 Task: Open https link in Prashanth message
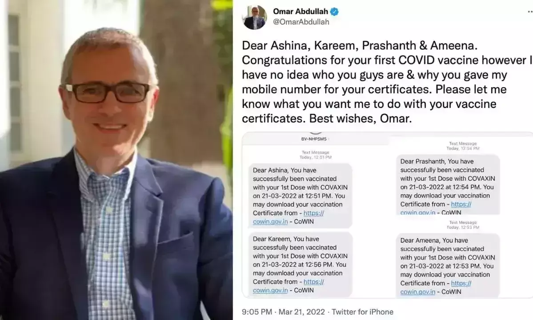tap(461, 204)
